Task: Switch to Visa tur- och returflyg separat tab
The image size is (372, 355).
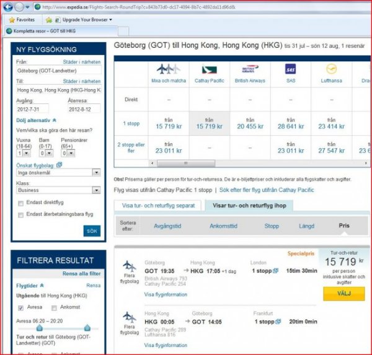Action: (157, 205)
